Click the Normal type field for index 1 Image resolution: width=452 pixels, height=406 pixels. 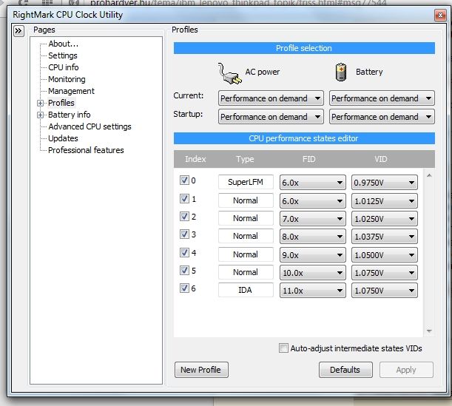(x=246, y=200)
